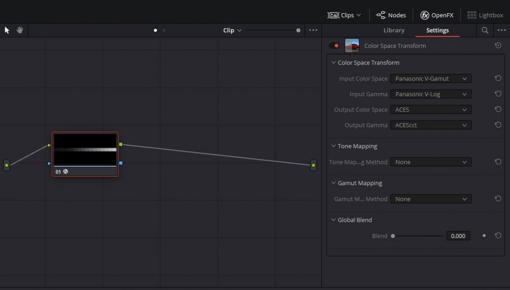The image size is (510, 290).
Task: Switch to the Library tab
Action: [x=394, y=31]
